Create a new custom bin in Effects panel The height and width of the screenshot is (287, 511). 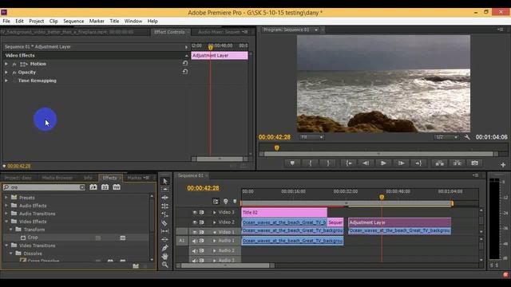click(136, 266)
